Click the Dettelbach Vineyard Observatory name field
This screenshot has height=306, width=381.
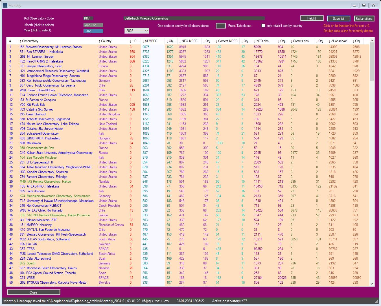(194, 18)
